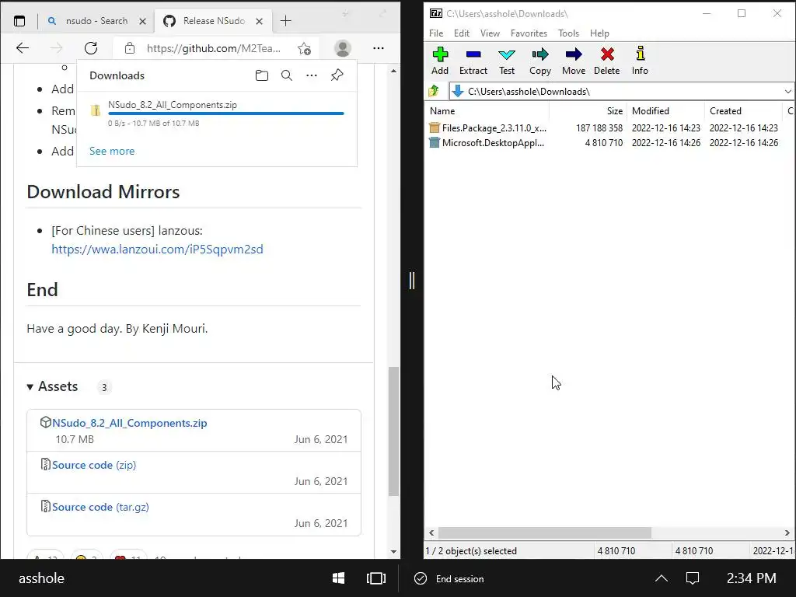Image resolution: width=796 pixels, height=597 pixels.
Task: Click the split-screen divider handle
Action: click(412, 280)
